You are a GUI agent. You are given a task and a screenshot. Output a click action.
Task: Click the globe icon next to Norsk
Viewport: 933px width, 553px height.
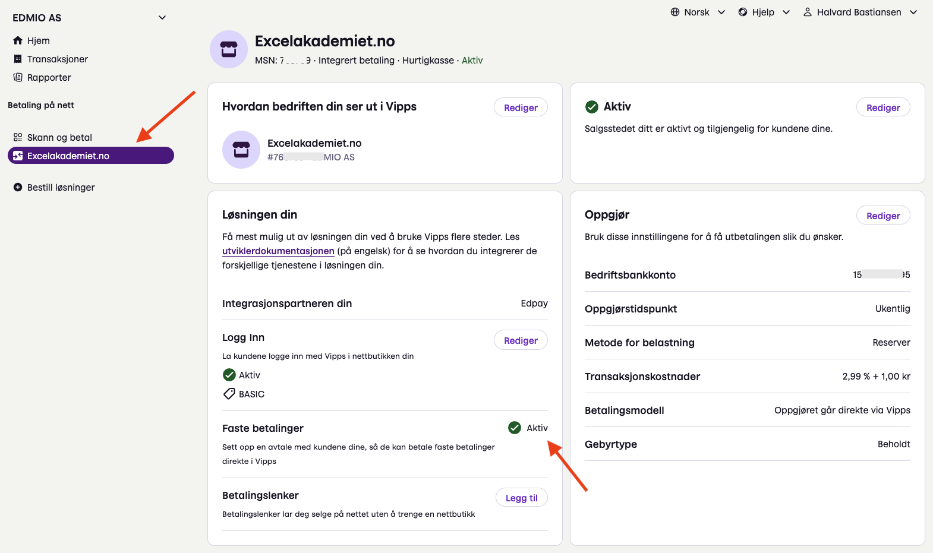tap(675, 12)
